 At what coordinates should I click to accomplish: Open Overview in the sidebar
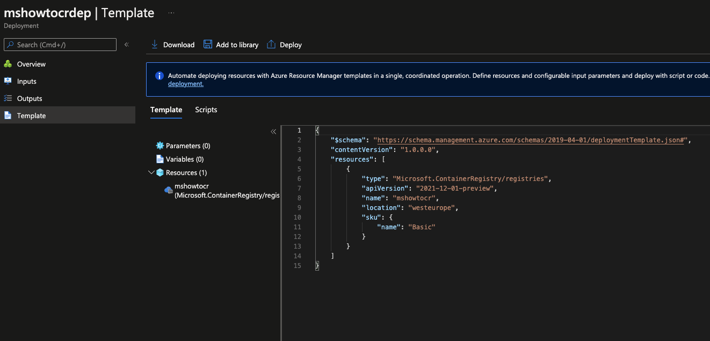point(31,64)
